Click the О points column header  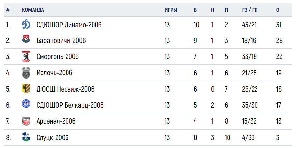click(278, 10)
